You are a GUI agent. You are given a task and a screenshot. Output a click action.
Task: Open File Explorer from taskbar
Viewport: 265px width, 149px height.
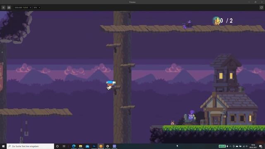point(81,146)
